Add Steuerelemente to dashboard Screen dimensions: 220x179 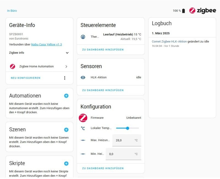(103, 49)
